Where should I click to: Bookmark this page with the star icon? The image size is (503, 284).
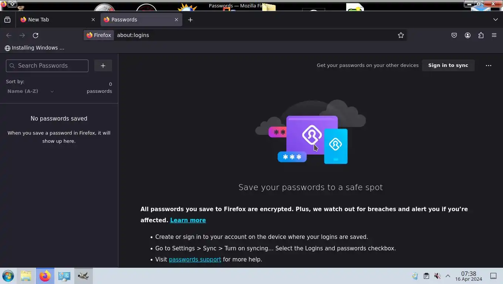click(x=401, y=35)
